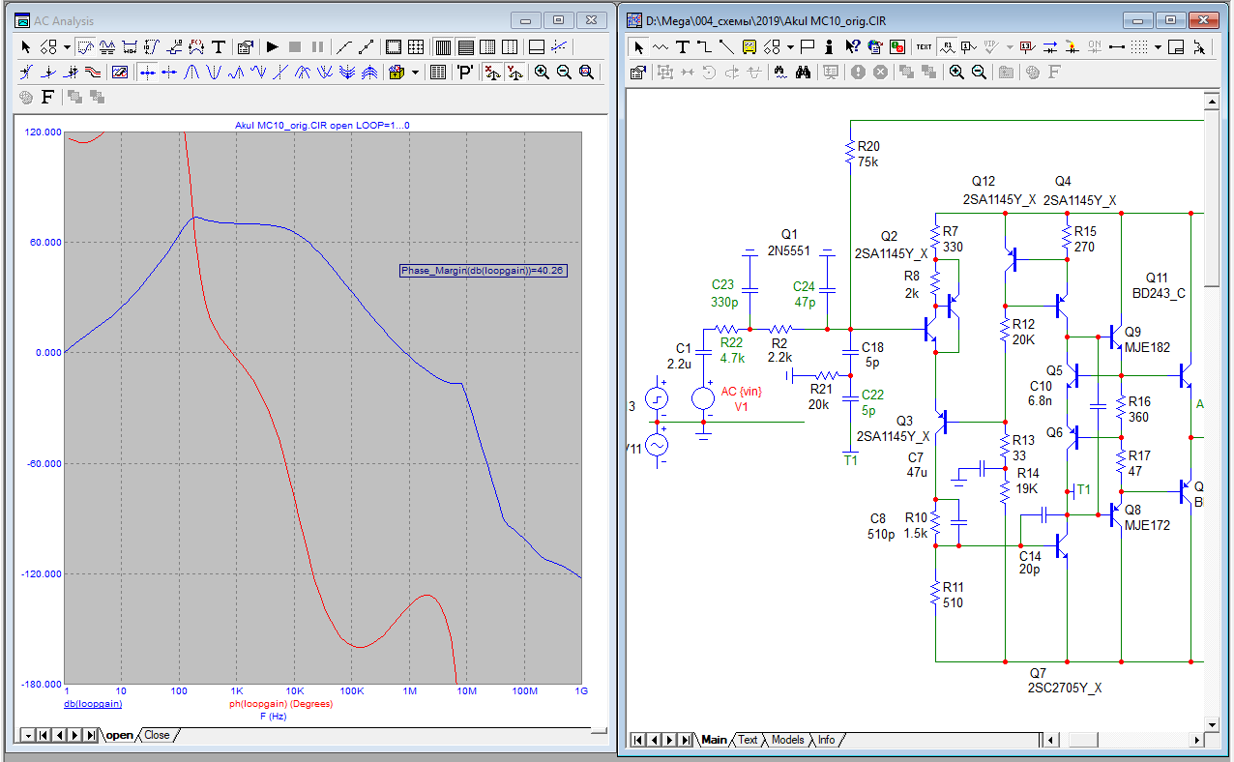
Task: Click the AC {vin} source label
Action: pyautogui.click(x=742, y=391)
